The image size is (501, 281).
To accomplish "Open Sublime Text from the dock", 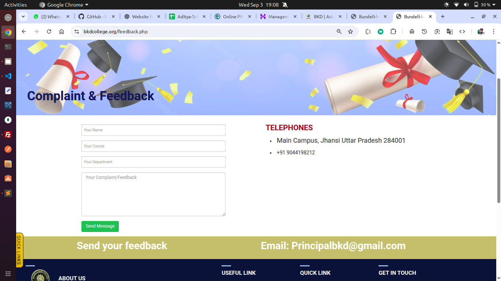I will coord(8,193).
